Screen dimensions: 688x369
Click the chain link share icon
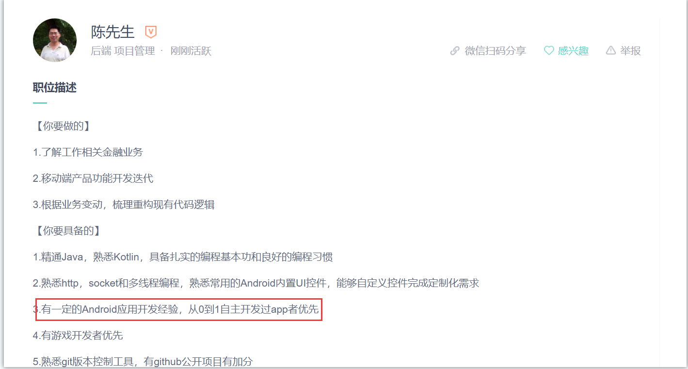tap(455, 51)
